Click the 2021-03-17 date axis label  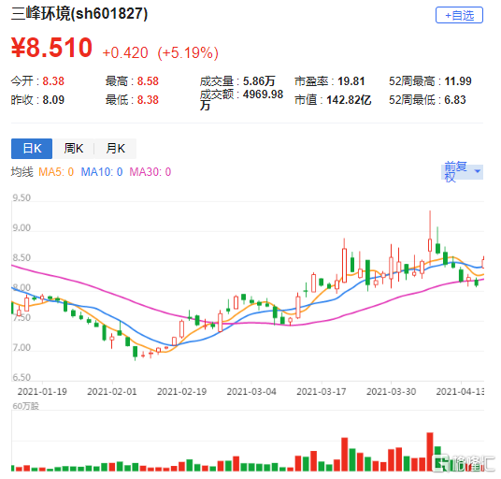[322, 392]
